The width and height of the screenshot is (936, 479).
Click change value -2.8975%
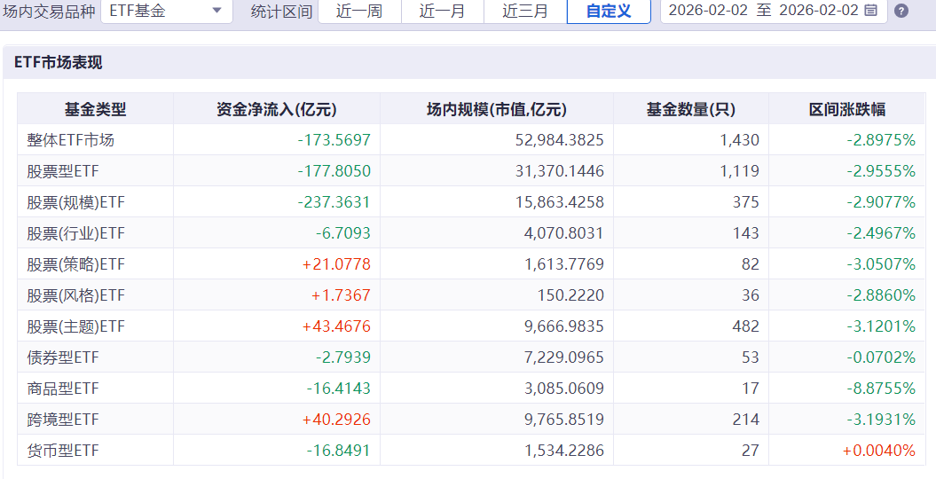[881, 140]
